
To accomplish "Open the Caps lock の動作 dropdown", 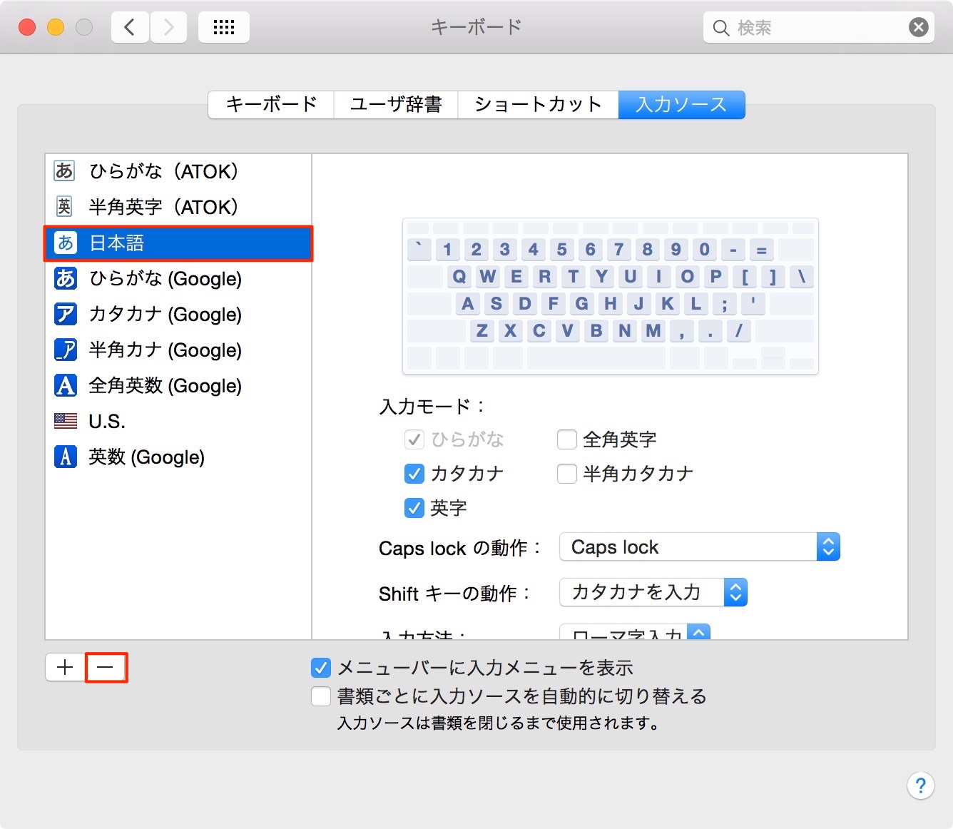I will coord(700,547).
